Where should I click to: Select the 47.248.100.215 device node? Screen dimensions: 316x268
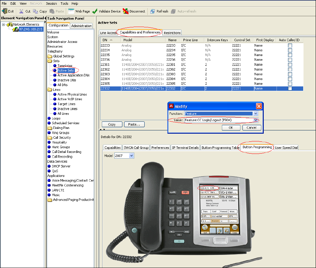click(x=31, y=29)
